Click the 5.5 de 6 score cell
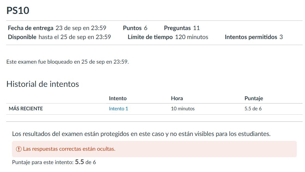305x172 pixels. (x=253, y=109)
